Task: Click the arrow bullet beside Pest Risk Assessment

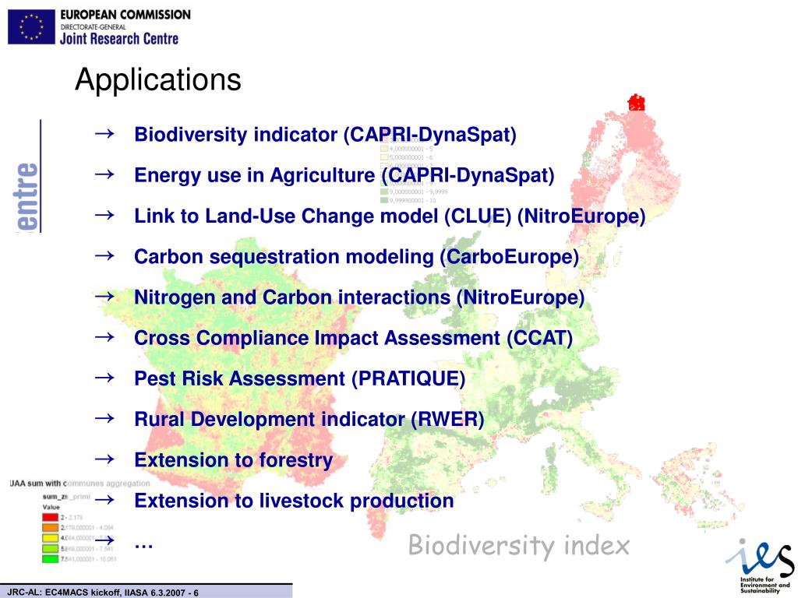Action: 104,378
